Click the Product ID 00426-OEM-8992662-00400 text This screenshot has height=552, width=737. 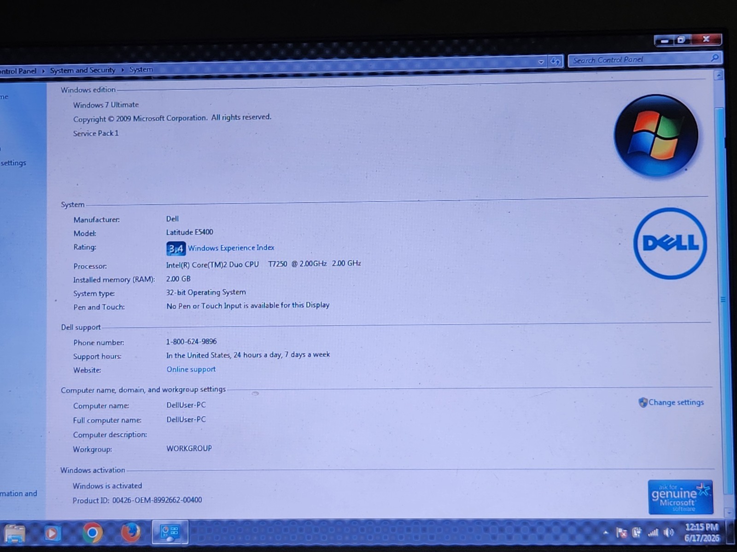137,500
